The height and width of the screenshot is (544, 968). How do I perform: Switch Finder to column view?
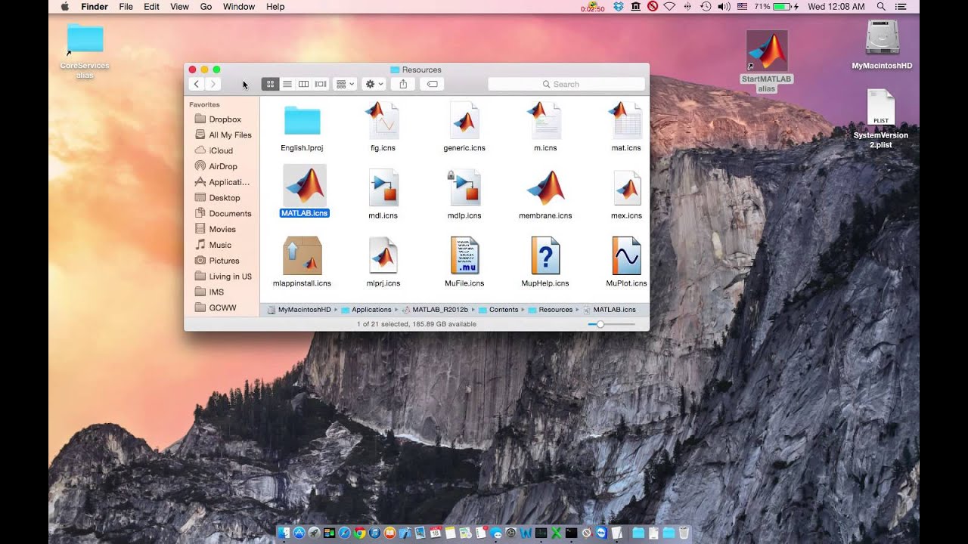coord(303,84)
